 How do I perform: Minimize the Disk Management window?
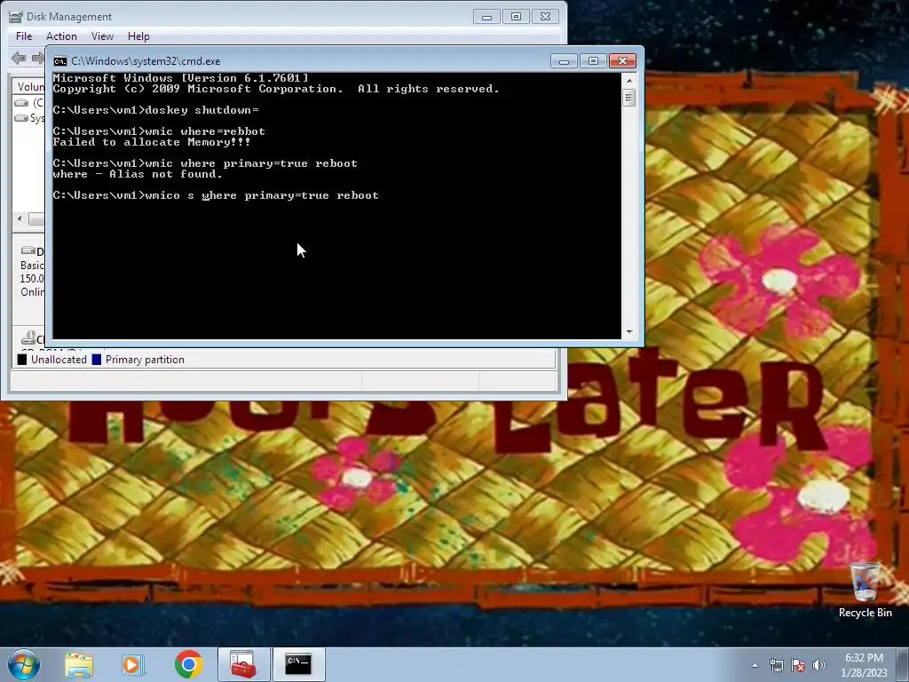point(486,17)
